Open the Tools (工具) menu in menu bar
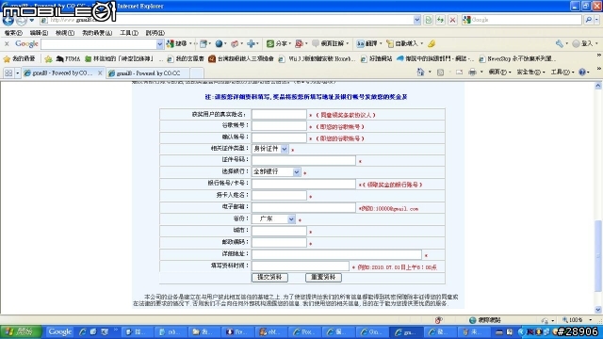 129,33
